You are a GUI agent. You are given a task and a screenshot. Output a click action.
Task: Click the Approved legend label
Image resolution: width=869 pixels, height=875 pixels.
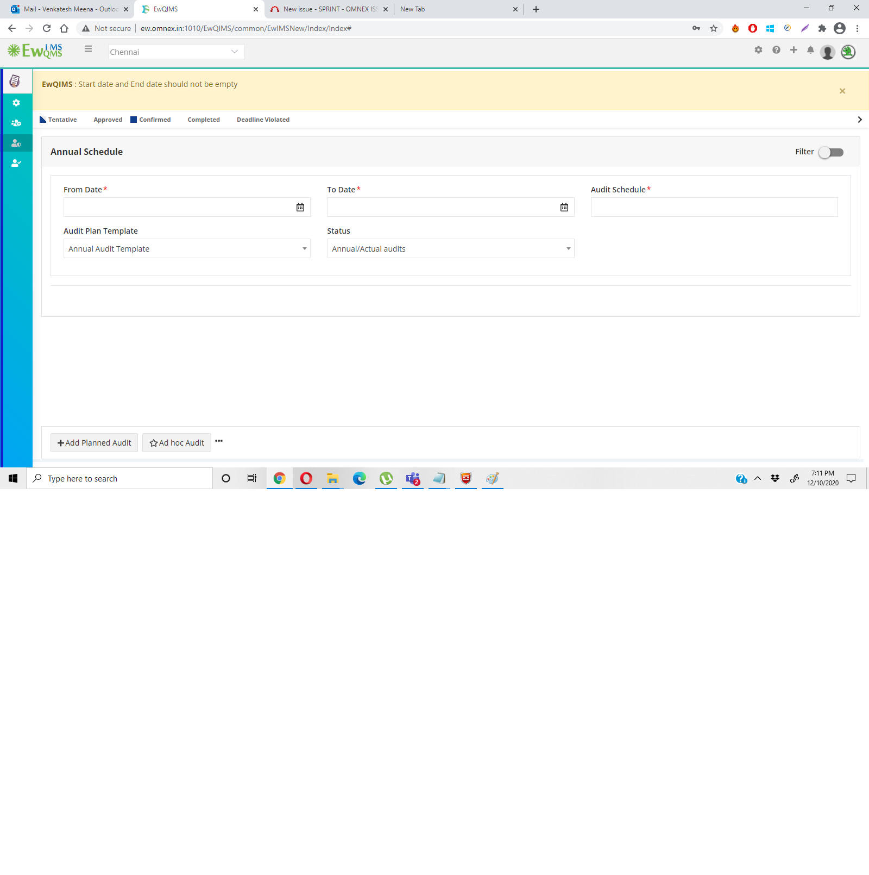[x=108, y=120]
